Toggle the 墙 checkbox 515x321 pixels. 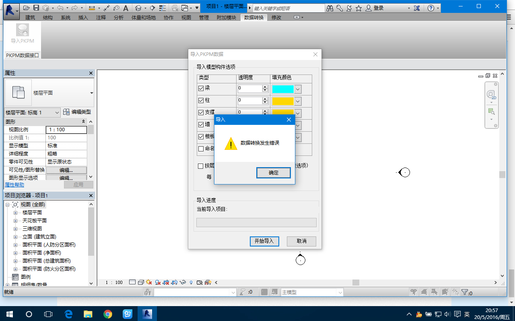[201, 124]
